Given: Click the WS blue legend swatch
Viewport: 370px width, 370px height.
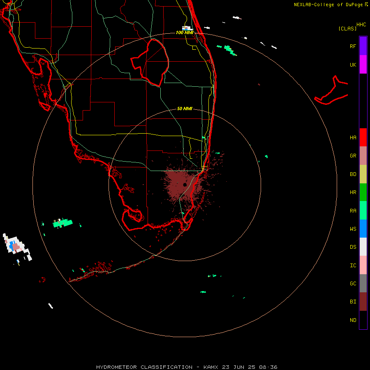Looking at the screenshot, I should pos(363,229).
